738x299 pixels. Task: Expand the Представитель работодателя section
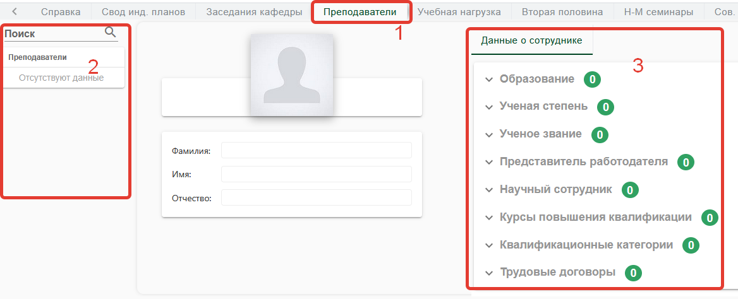click(583, 161)
